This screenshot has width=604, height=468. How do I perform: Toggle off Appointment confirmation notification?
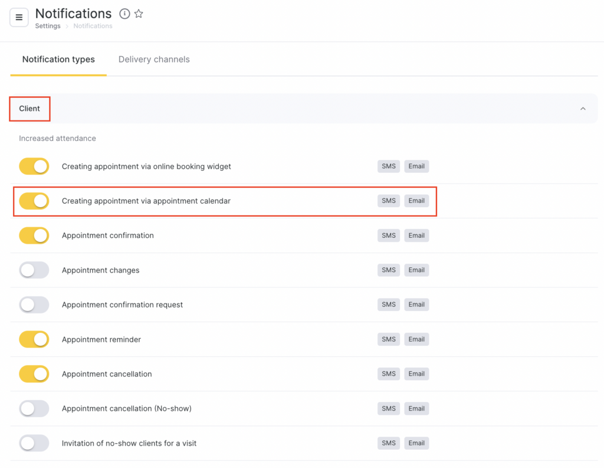[x=34, y=235]
